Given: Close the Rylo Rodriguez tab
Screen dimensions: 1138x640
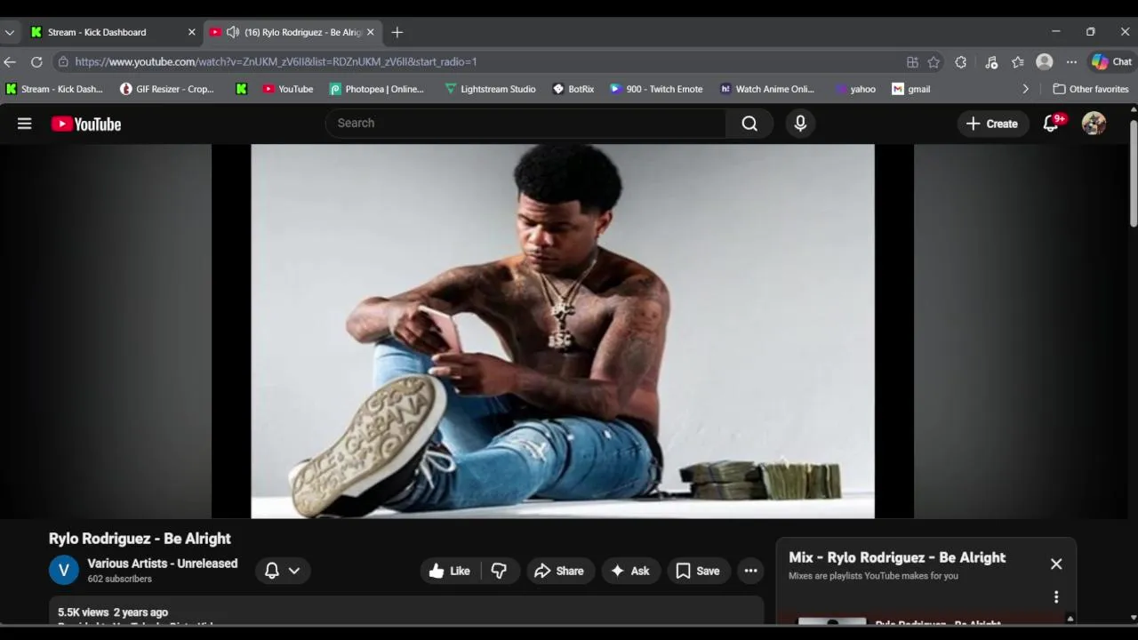Looking at the screenshot, I should [x=371, y=32].
